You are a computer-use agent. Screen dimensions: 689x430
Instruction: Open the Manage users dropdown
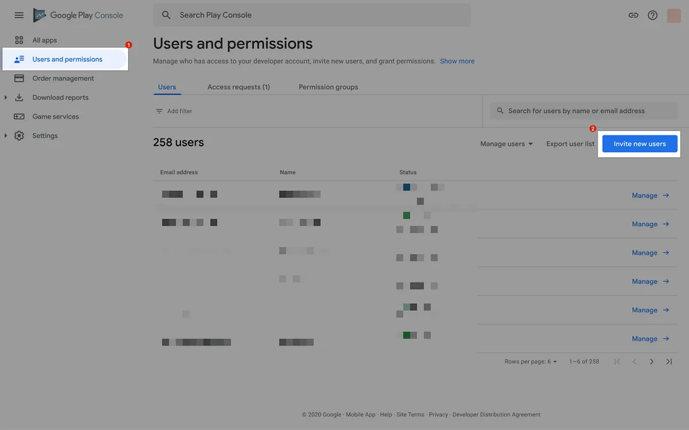(506, 144)
